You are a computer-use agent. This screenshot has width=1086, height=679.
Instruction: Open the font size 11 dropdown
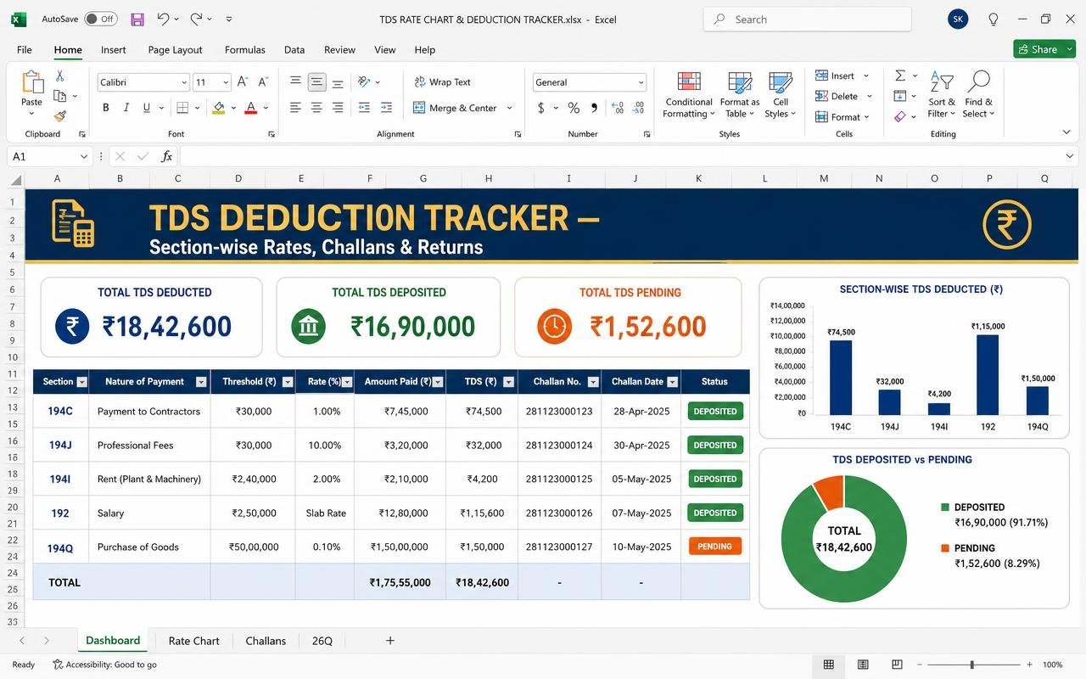226,82
